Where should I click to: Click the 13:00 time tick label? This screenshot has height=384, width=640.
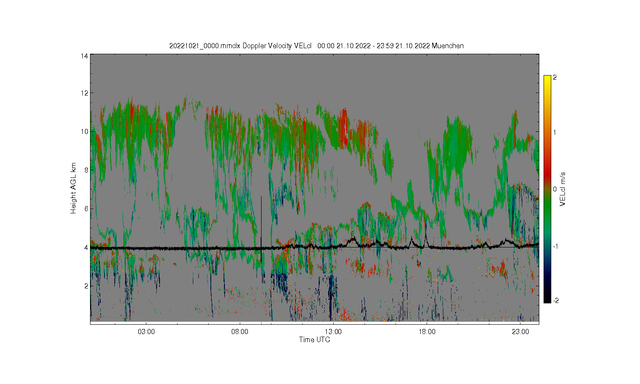click(x=333, y=332)
